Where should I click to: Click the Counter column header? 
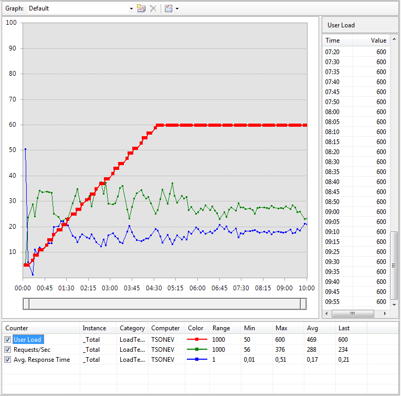(x=41, y=328)
